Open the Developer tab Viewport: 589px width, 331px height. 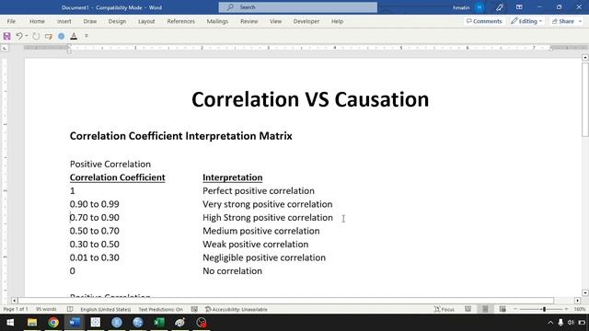pyautogui.click(x=306, y=21)
